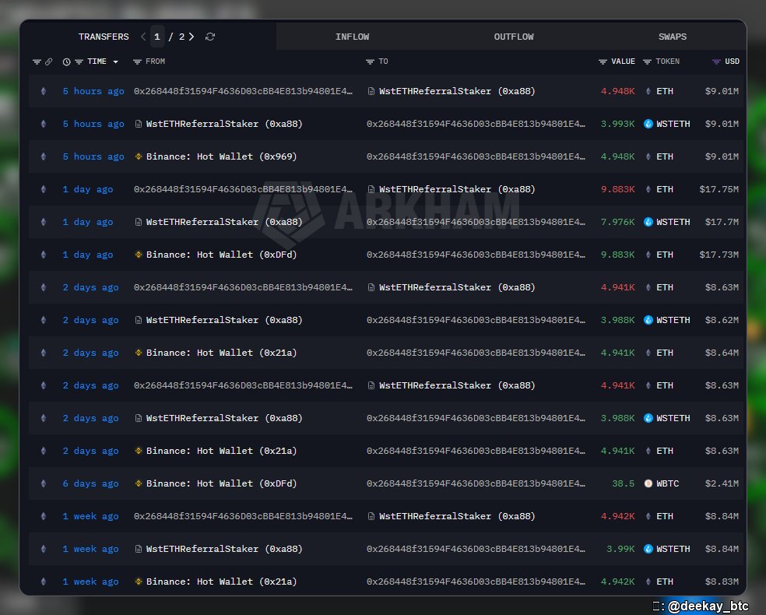Open the SWAPS tab

[673, 37]
